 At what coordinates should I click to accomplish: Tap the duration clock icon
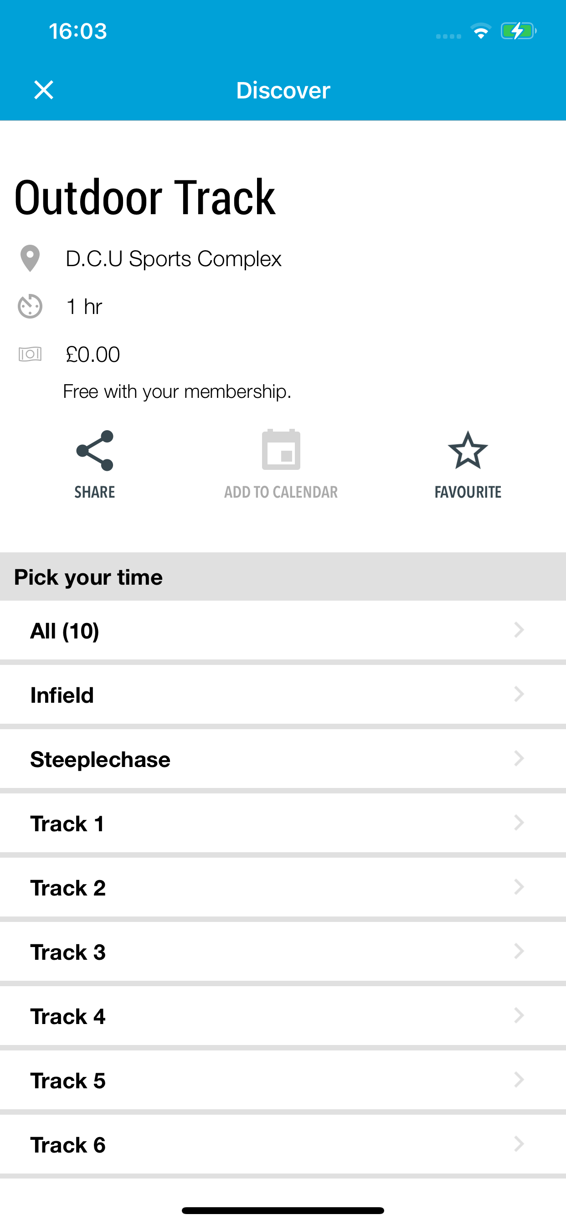(30, 306)
